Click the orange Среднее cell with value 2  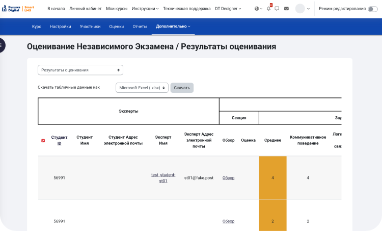click(272, 215)
